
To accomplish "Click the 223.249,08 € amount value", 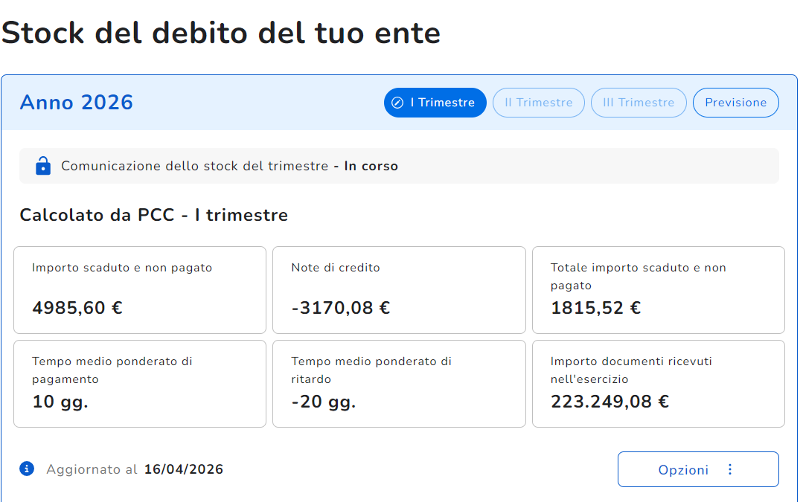I will pyautogui.click(x=610, y=402).
